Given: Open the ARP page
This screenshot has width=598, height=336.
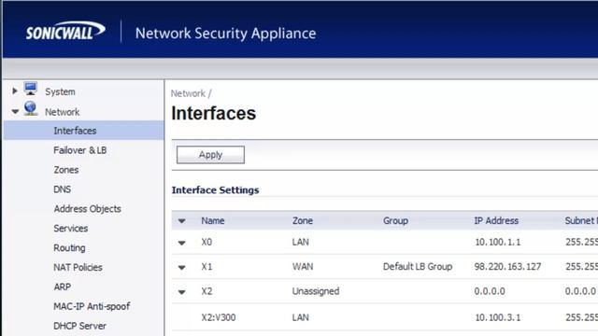Looking at the screenshot, I should click(x=63, y=287).
